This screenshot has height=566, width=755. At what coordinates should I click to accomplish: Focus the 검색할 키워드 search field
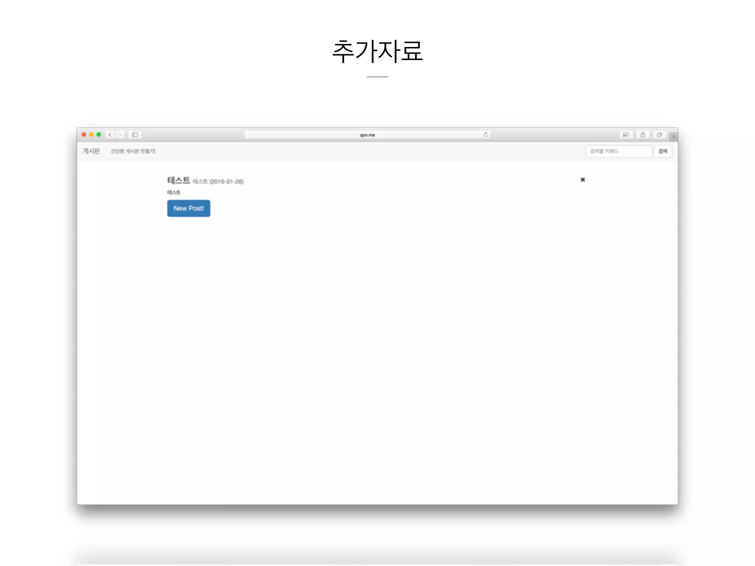pyautogui.click(x=619, y=151)
